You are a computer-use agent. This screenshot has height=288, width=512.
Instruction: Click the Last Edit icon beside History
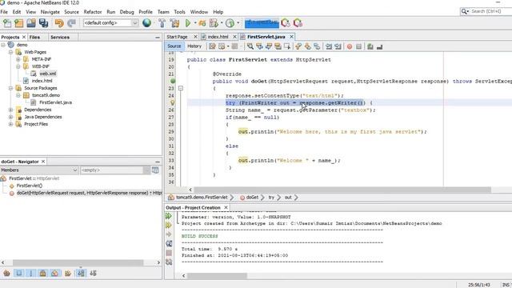coord(212,46)
